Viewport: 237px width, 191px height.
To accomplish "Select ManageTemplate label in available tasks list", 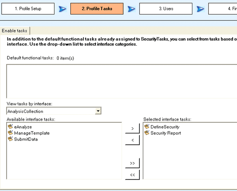I will pyautogui.click(x=32, y=133).
